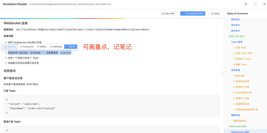Open '4. 删除 Topic' contents entry
The height and width of the screenshot is (133, 267).
pos(240,64)
